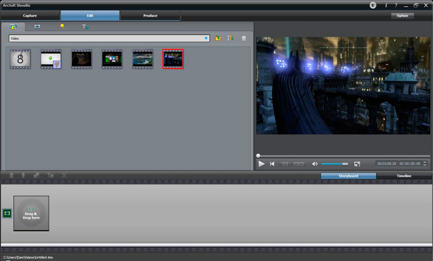Viewport: 433px width, 261px height.
Task: Click the Batman preview video frame
Action: [x=343, y=85]
